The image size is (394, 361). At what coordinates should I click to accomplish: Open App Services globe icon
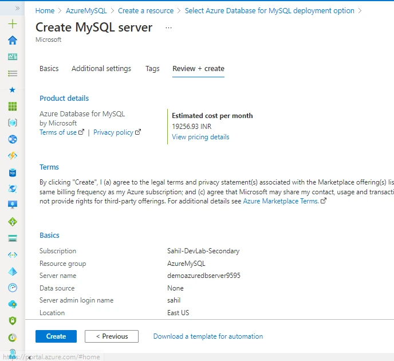pyautogui.click(x=13, y=139)
